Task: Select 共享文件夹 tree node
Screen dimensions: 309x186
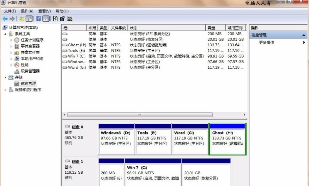Action: click(x=30, y=52)
